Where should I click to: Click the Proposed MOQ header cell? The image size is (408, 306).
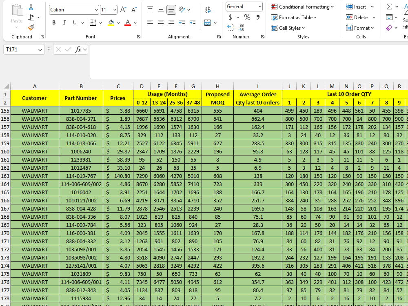[217, 98]
